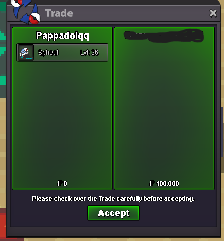Select the Spheal Pokemon entry row
Screen dimensions: 224x241
pyautogui.click(x=62, y=53)
